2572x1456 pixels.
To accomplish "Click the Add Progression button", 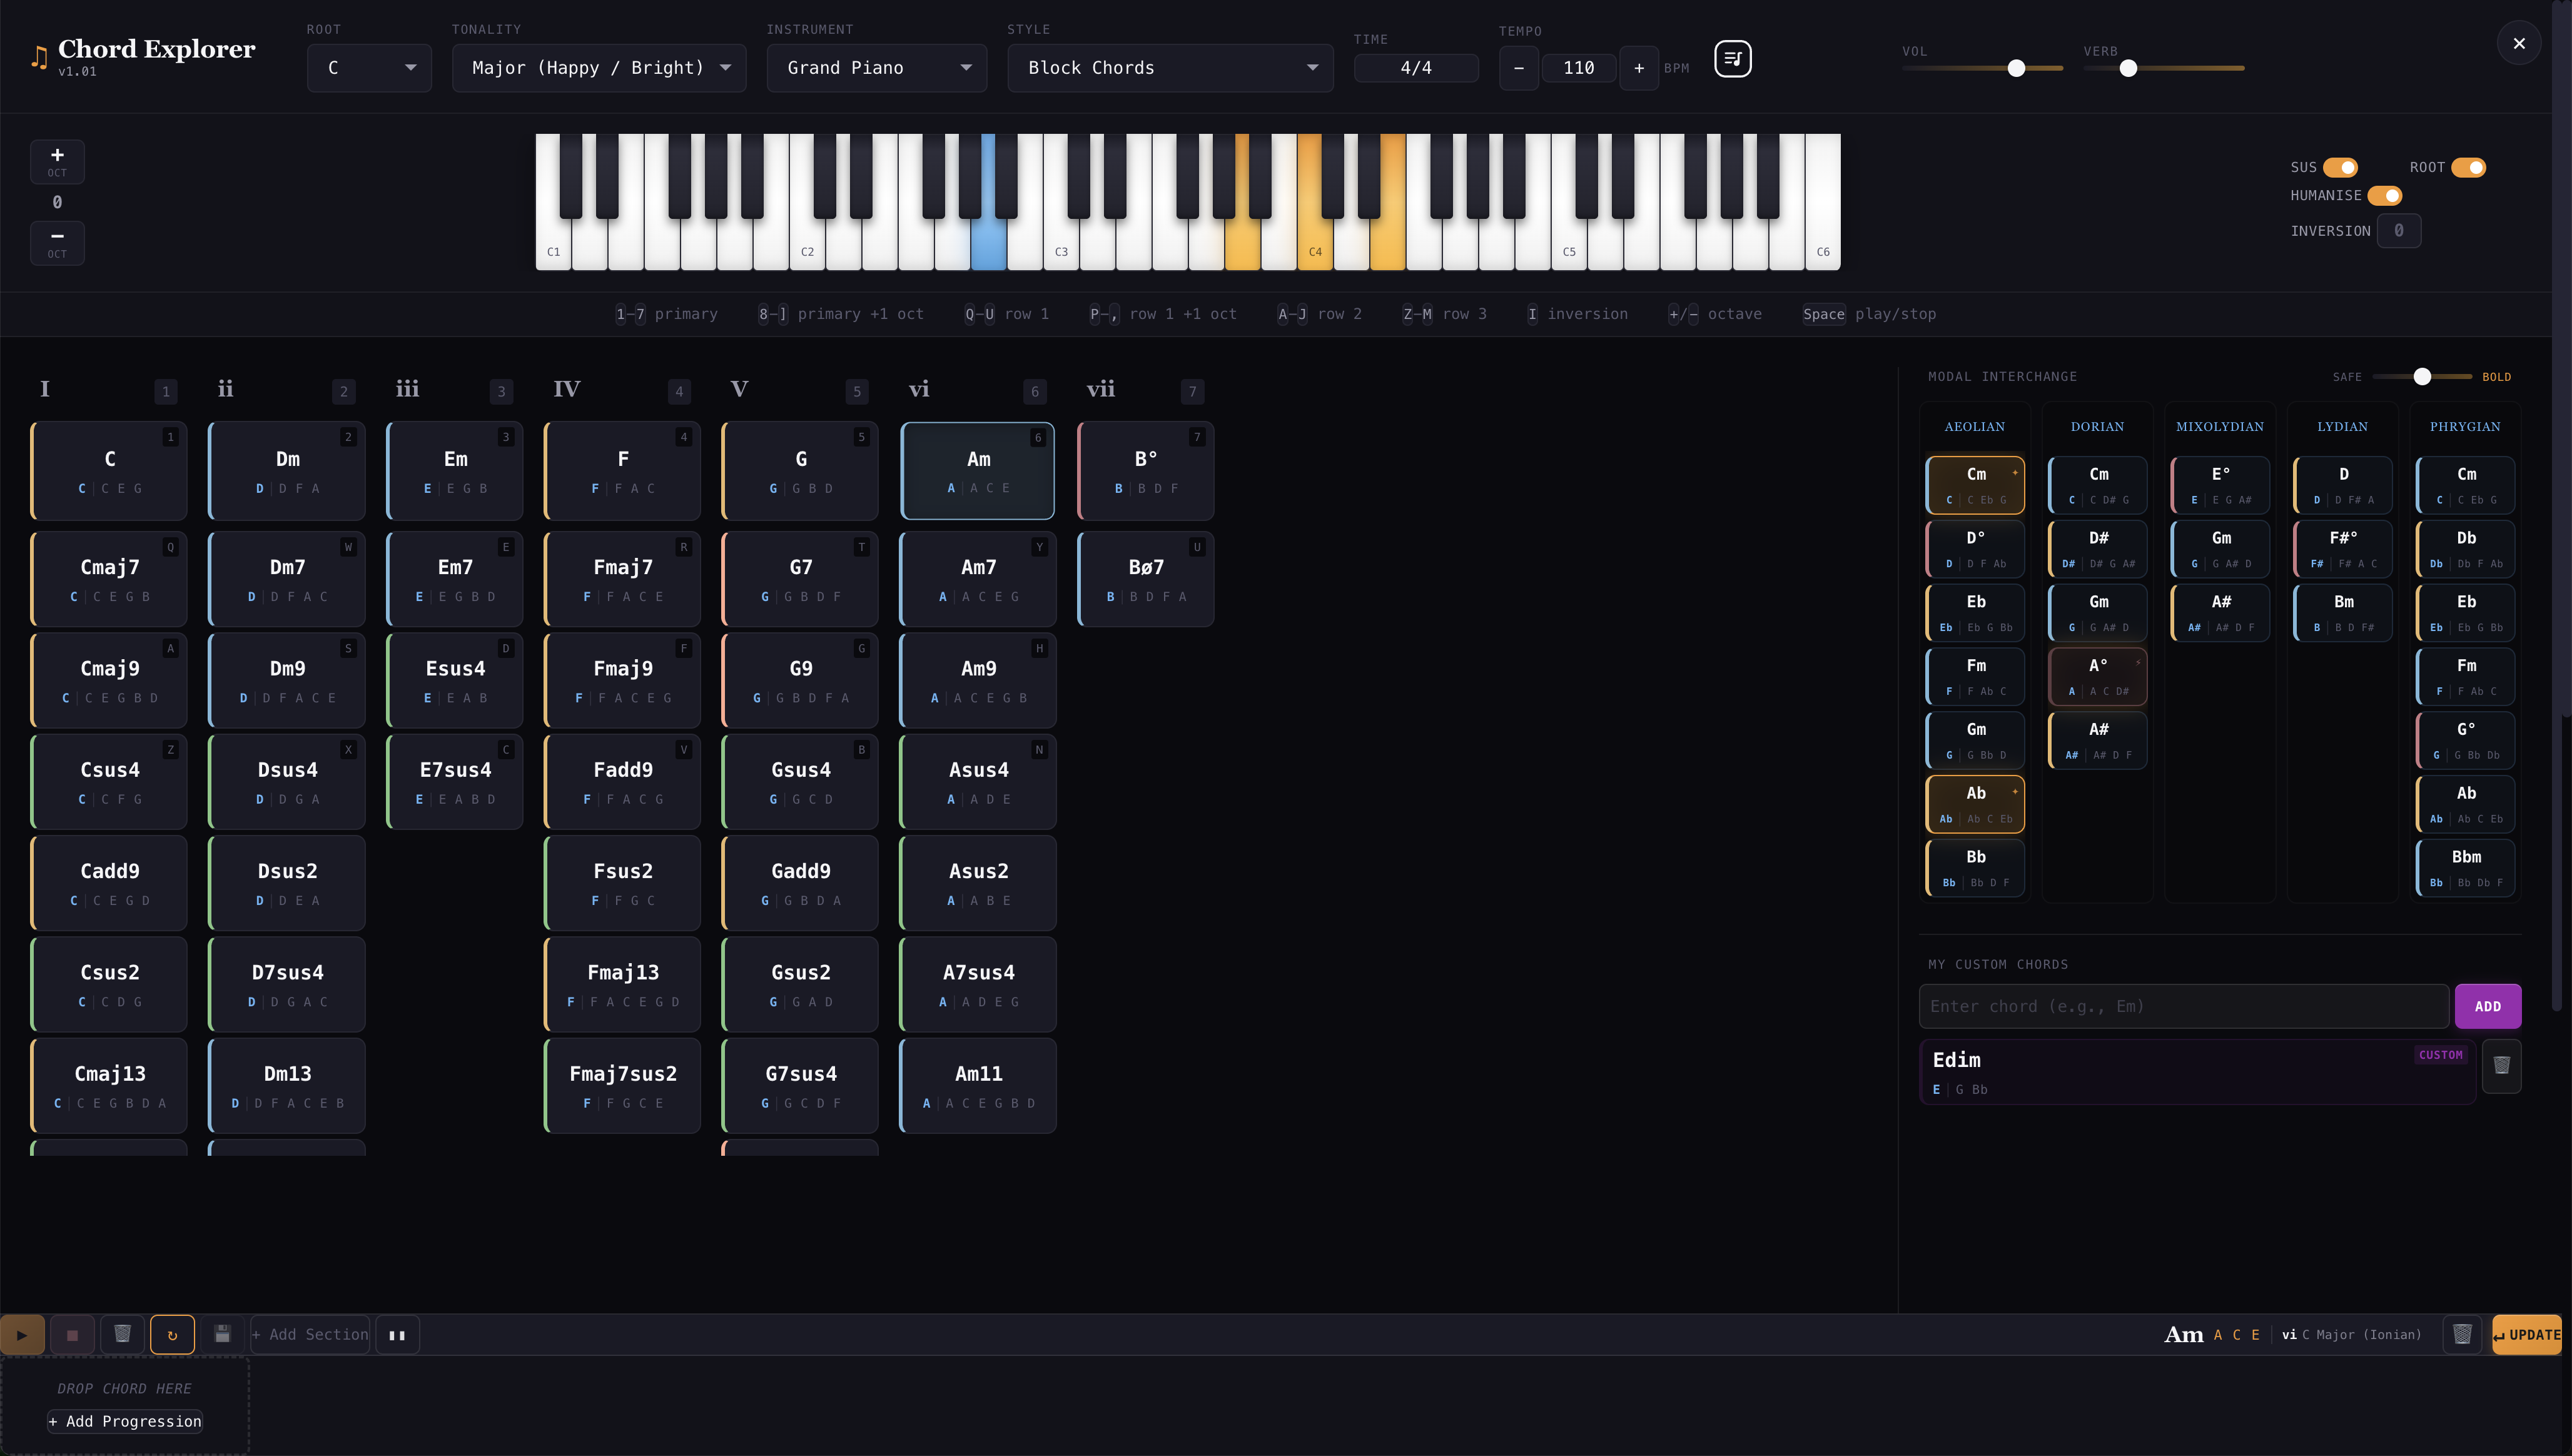I will (x=124, y=1421).
